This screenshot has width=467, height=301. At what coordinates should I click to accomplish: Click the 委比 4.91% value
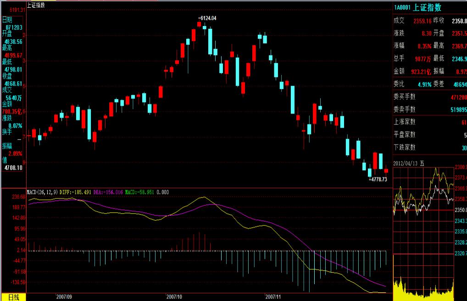424,85
